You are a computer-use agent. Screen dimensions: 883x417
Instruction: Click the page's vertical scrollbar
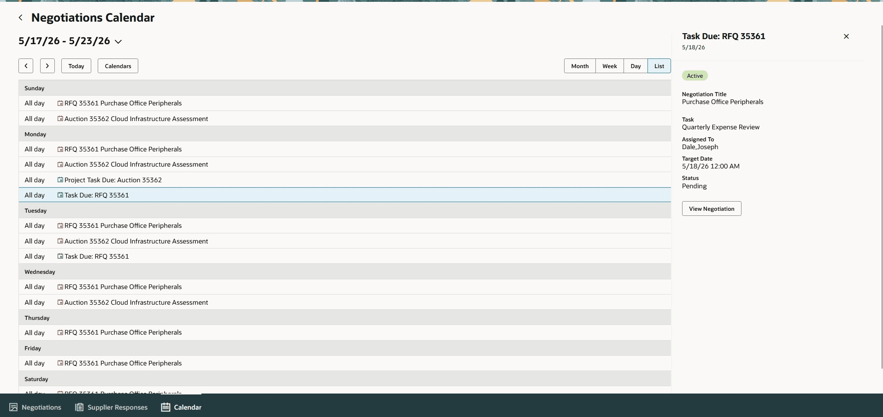point(881,197)
